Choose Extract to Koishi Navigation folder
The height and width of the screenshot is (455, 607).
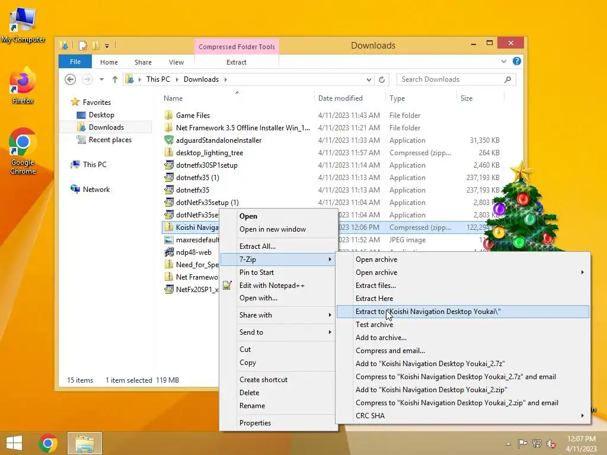pos(462,312)
